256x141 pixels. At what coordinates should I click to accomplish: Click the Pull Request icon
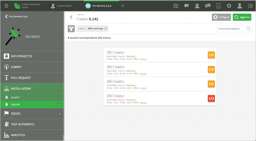(x=6, y=78)
